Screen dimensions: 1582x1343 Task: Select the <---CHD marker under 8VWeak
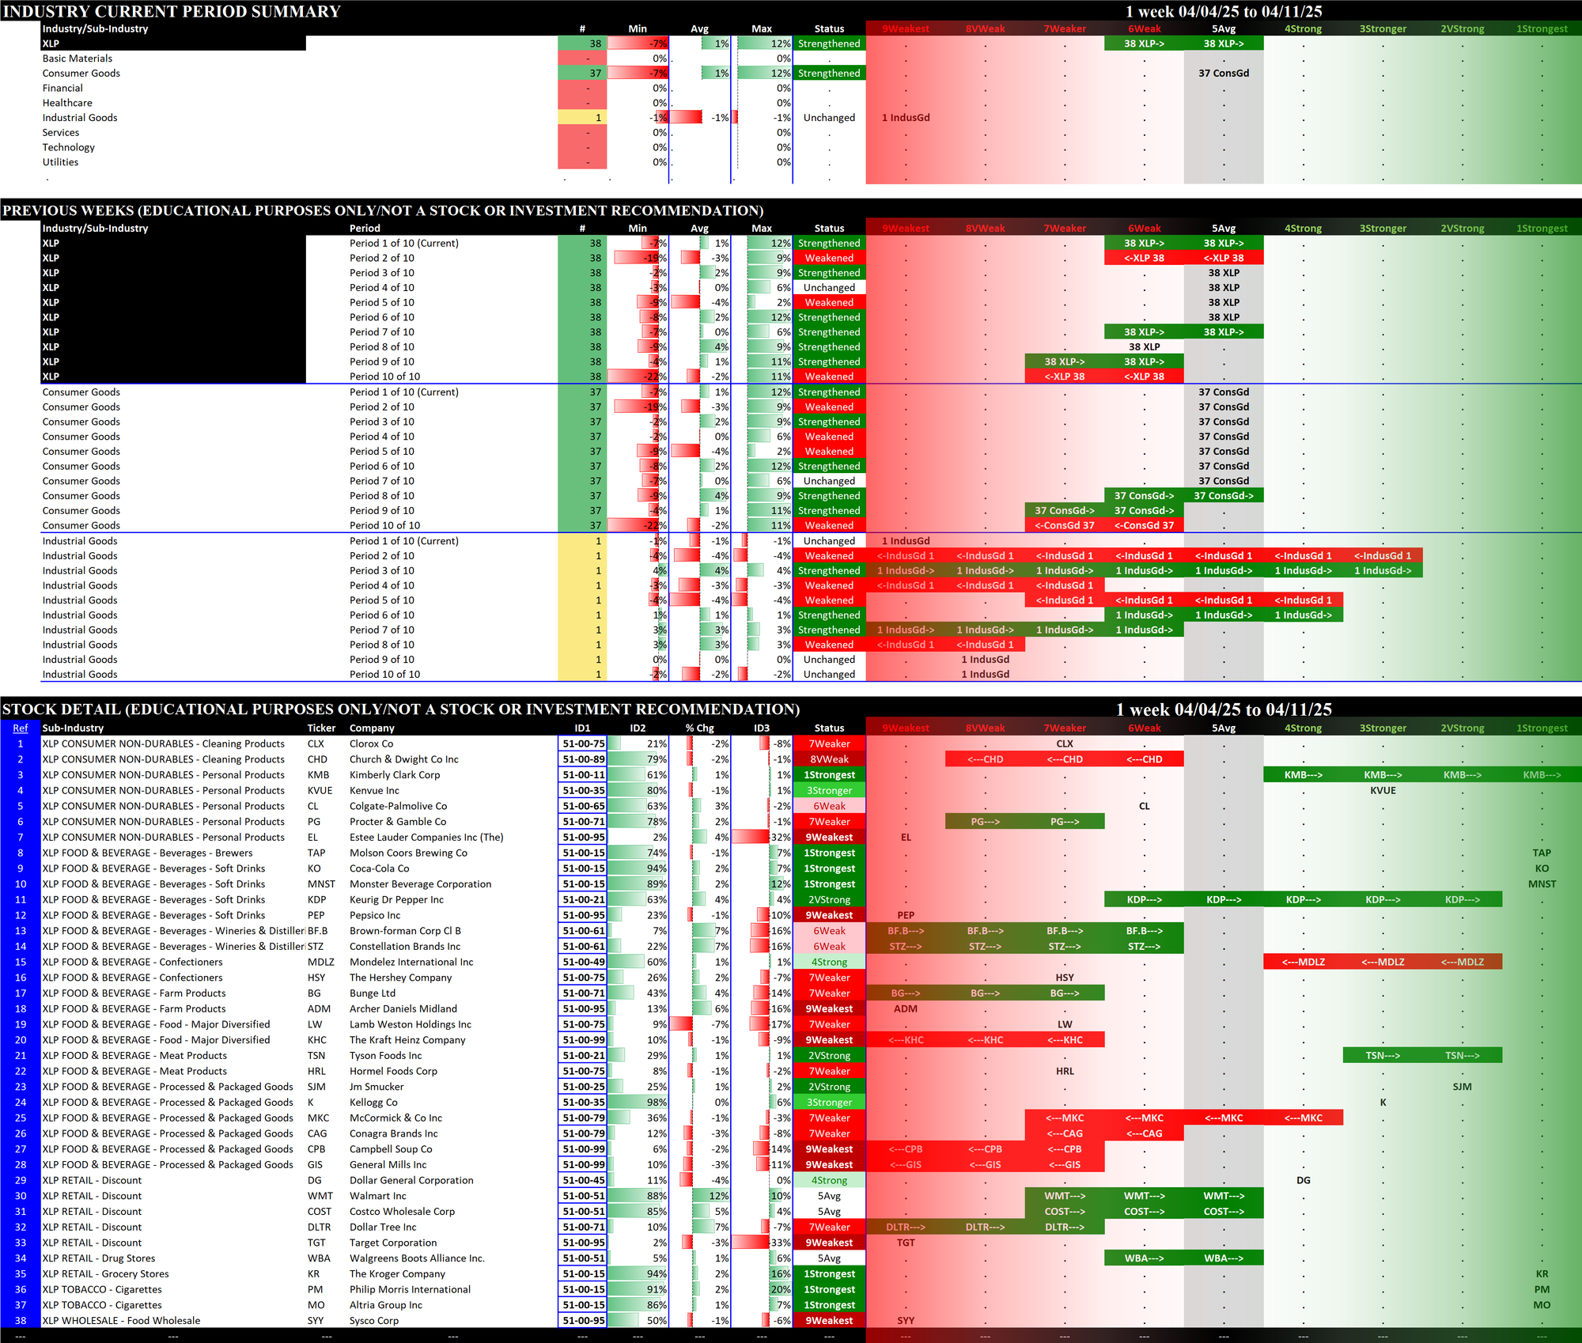[x=985, y=760]
